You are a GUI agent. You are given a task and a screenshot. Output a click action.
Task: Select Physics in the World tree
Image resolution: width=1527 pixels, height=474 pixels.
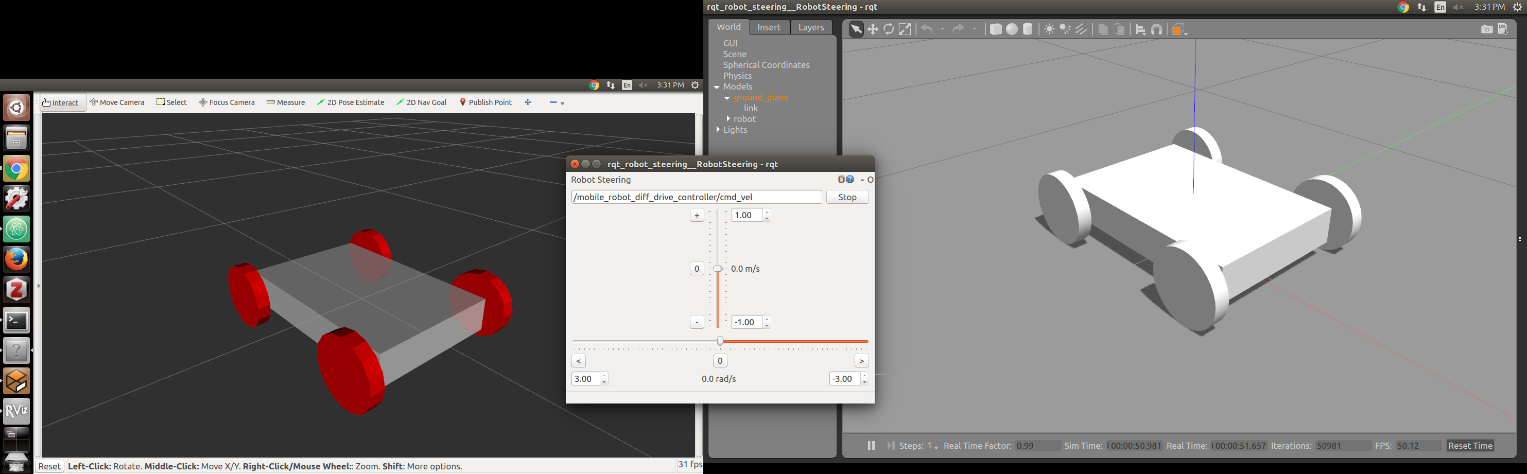coord(737,76)
